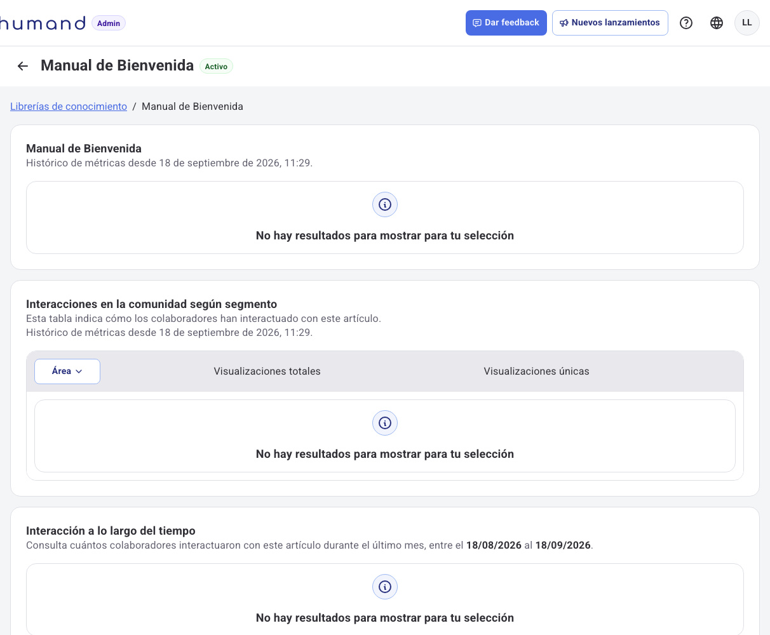Viewport: 770px width, 635px height.
Task: Click heading Interacciones en la comunidad según segmento
Action: [x=152, y=304]
